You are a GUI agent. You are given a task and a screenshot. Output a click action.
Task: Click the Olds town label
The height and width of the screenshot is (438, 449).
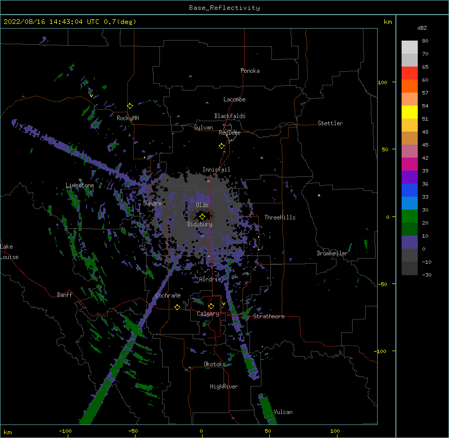(202, 205)
